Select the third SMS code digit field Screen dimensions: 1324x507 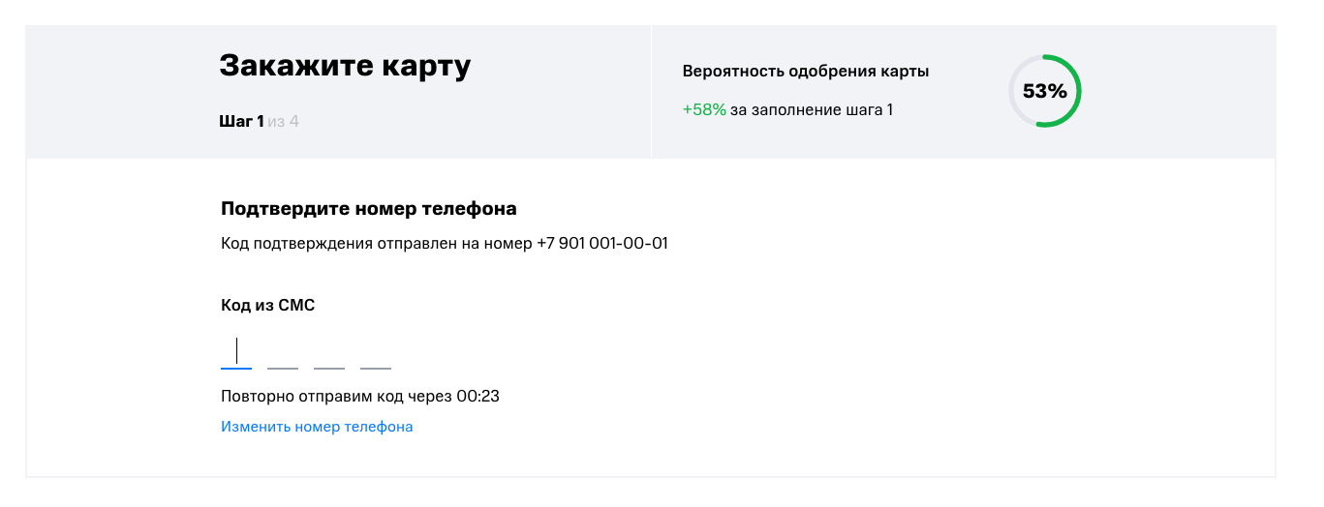point(329,352)
